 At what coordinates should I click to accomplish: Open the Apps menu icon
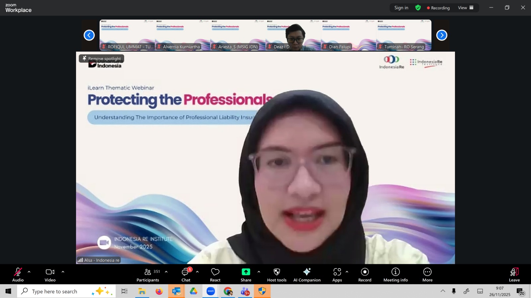(x=337, y=275)
